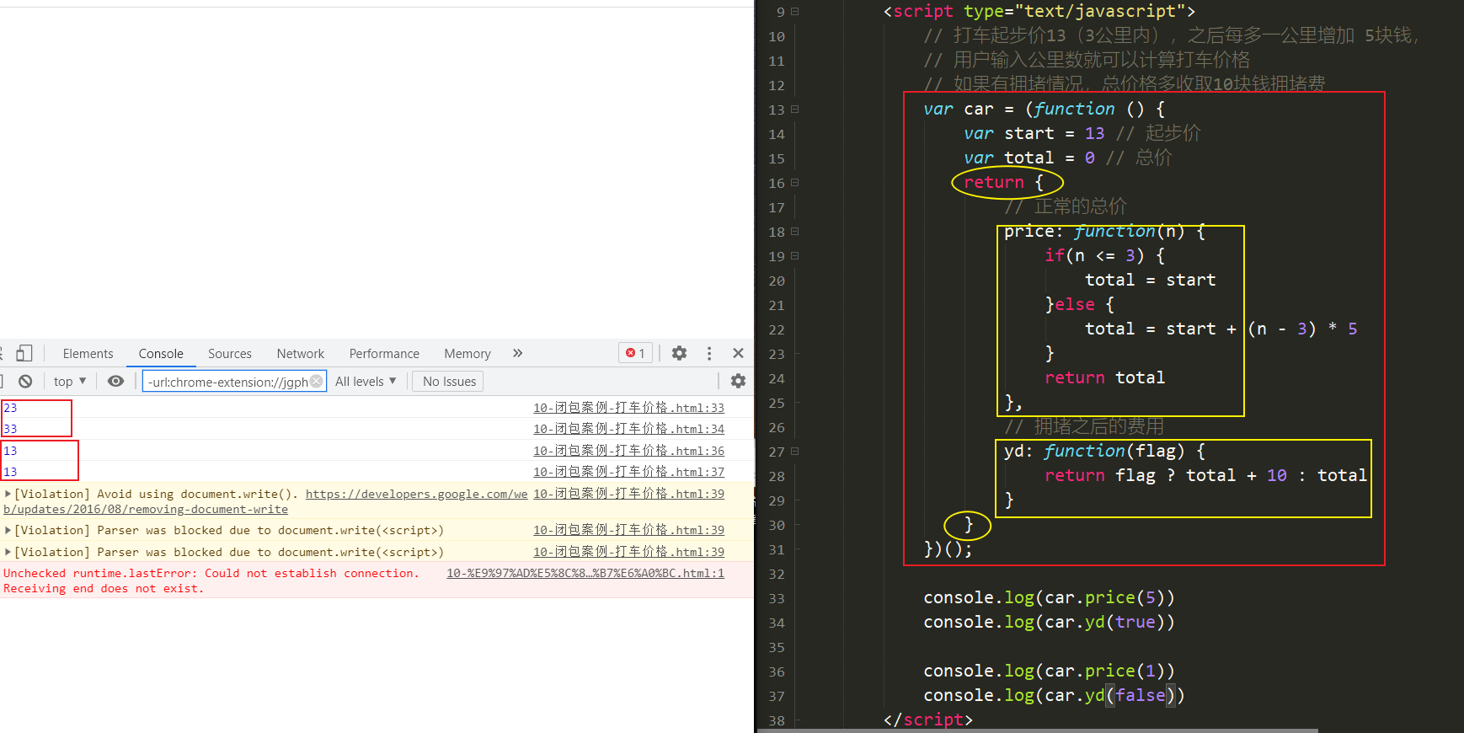Image resolution: width=1464 pixels, height=733 pixels.
Task: Click the No Issues button
Action: [449, 382]
